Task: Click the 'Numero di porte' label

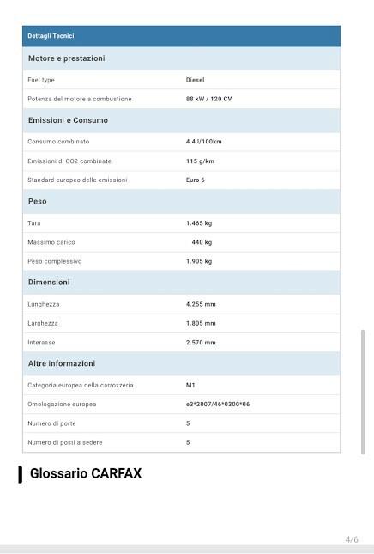Action: coord(51,423)
